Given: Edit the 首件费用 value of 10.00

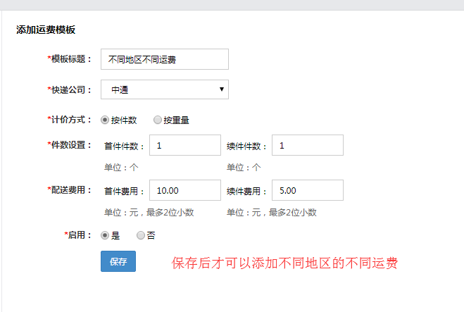Looking at the screenshot, I should click(185, 190).
